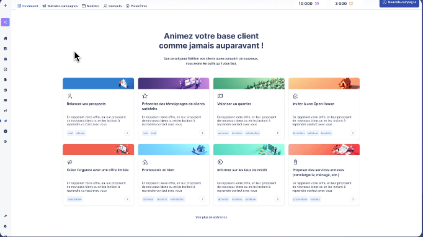The width and height of the screenshot is (423, 237).
Task: Click the light-blue banner of Promouvoir un bien
Action: 174,150
